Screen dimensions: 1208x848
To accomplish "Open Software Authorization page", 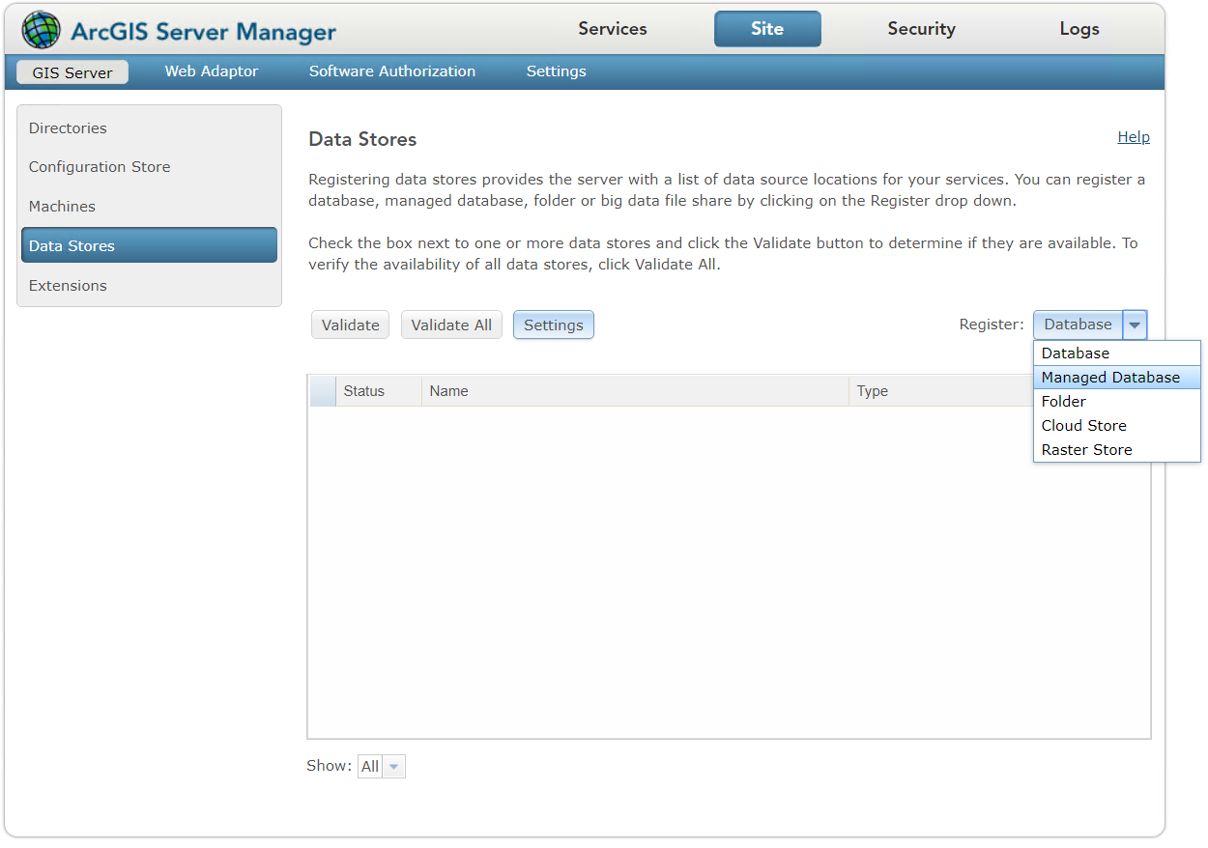I will coord(392,71).
